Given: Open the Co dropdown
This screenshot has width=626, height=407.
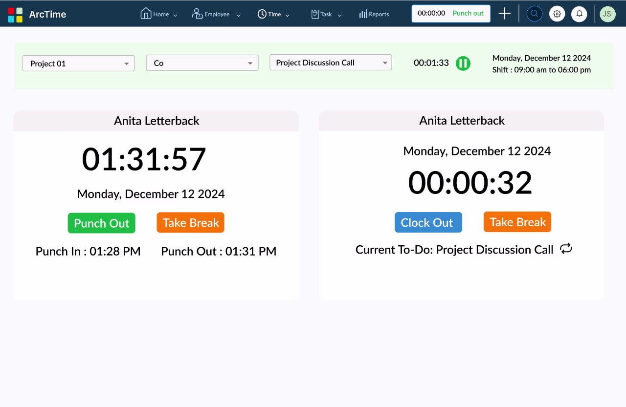Looking at the screenshot, I should point(202,63).
